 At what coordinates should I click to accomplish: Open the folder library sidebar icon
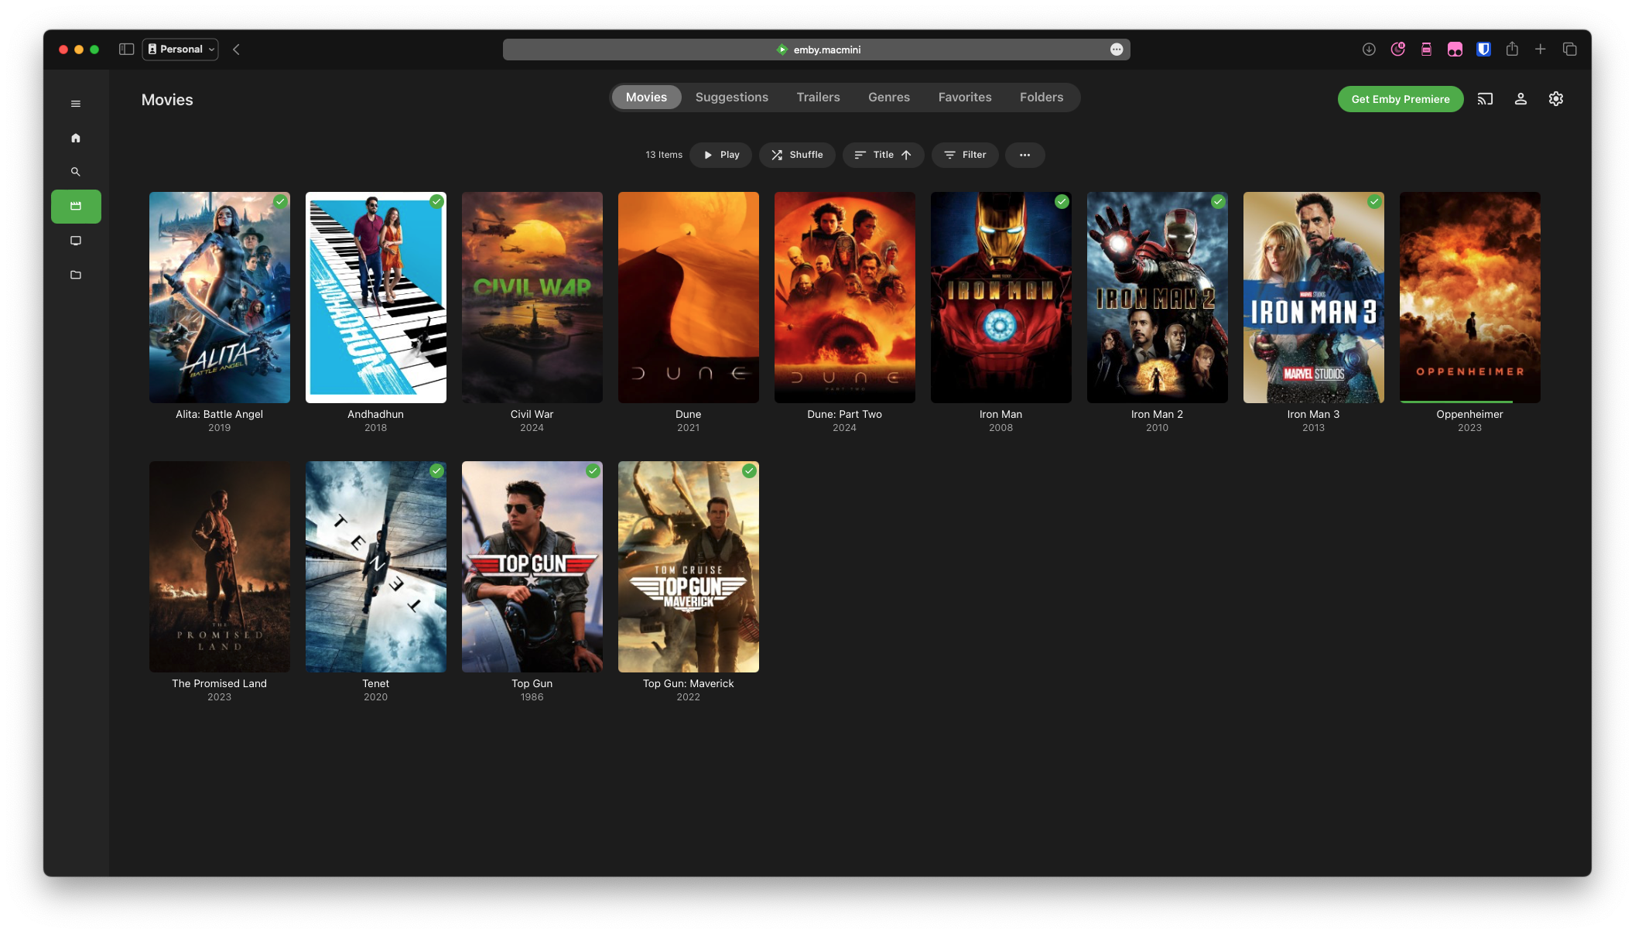[76, 275]
